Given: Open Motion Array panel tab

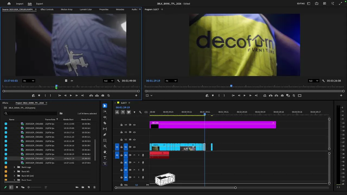Looking at the screenshot, I should (66, 9).
